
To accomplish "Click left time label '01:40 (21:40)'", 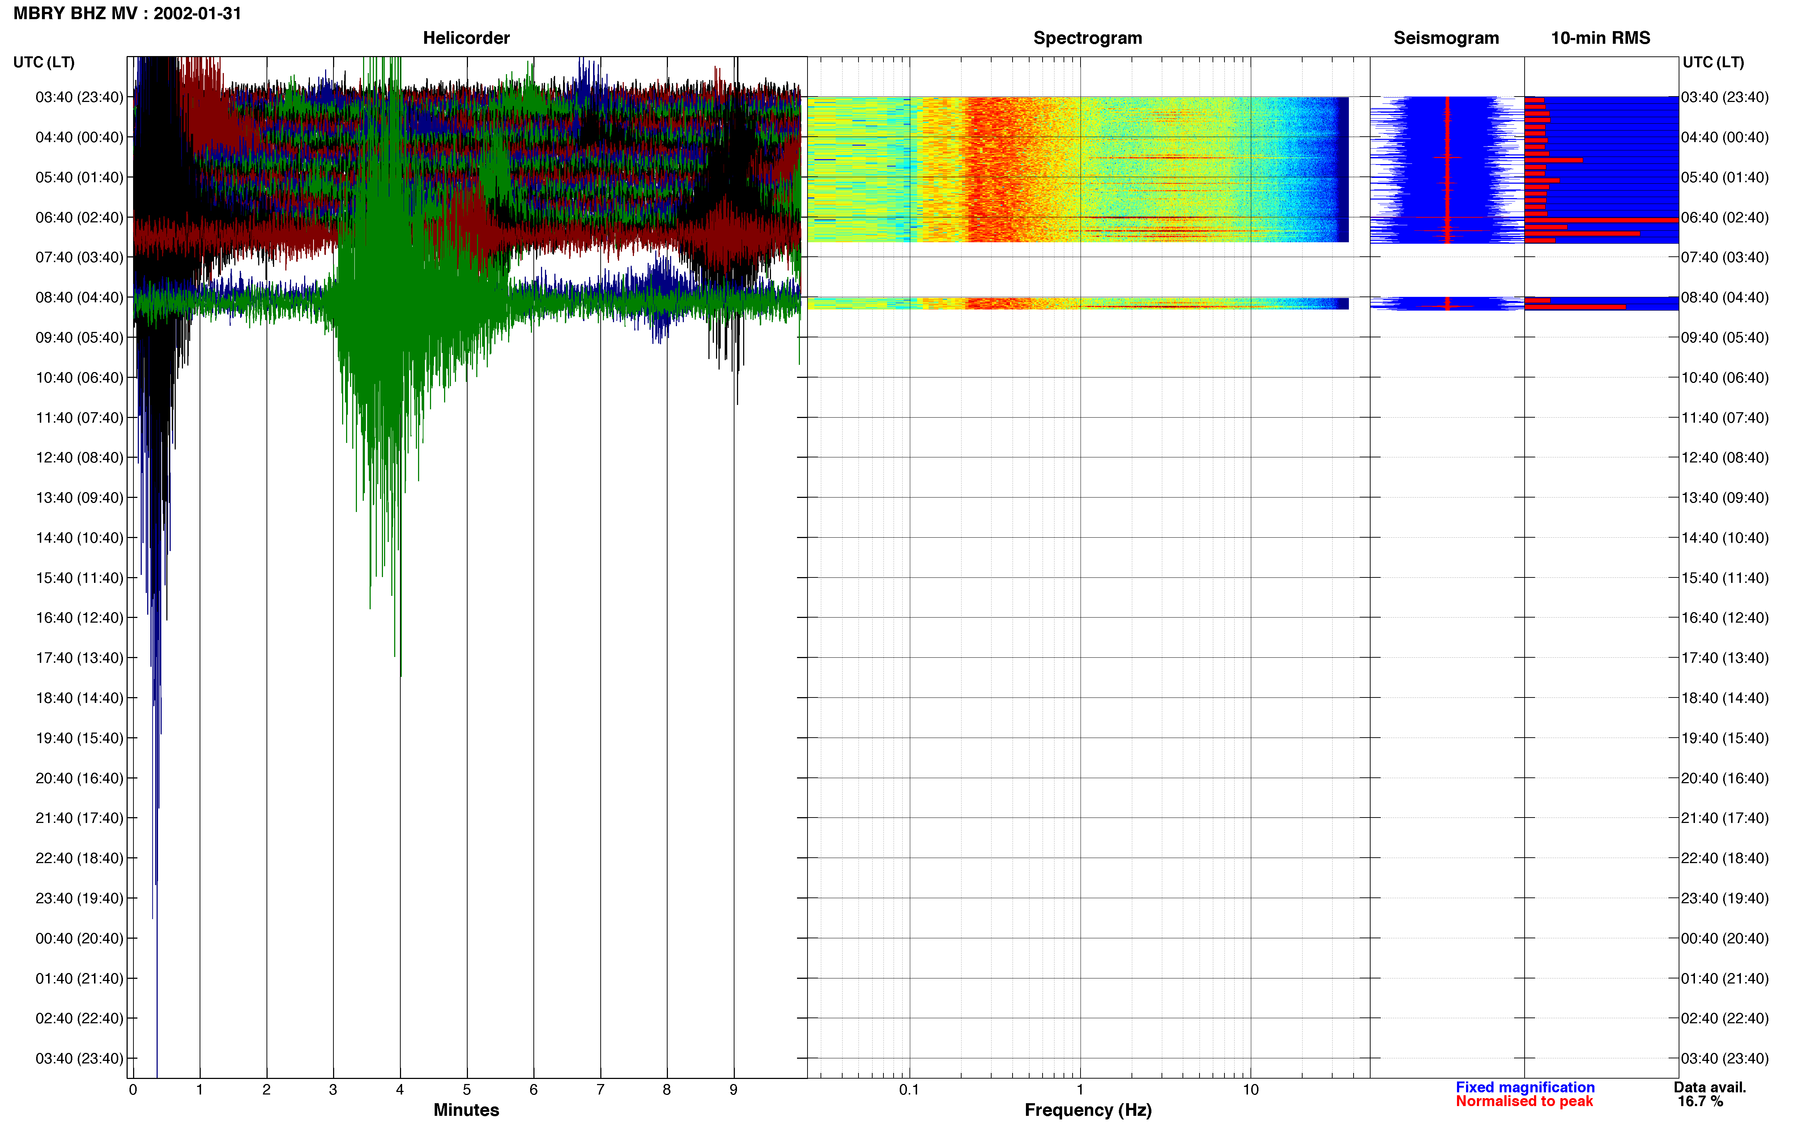I will [x=80, y=978].
